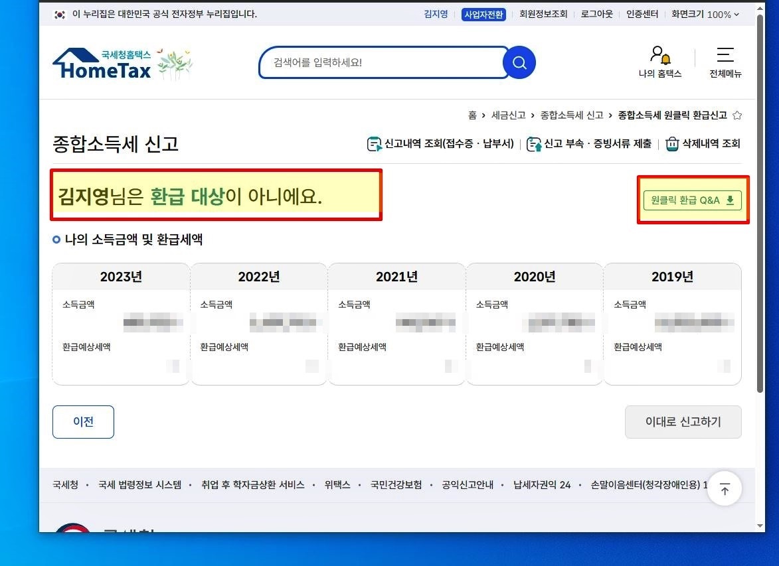Click the scroll-to-top arrow button
The height and width of the screenshot is (566, 779).
pos(725,488)
